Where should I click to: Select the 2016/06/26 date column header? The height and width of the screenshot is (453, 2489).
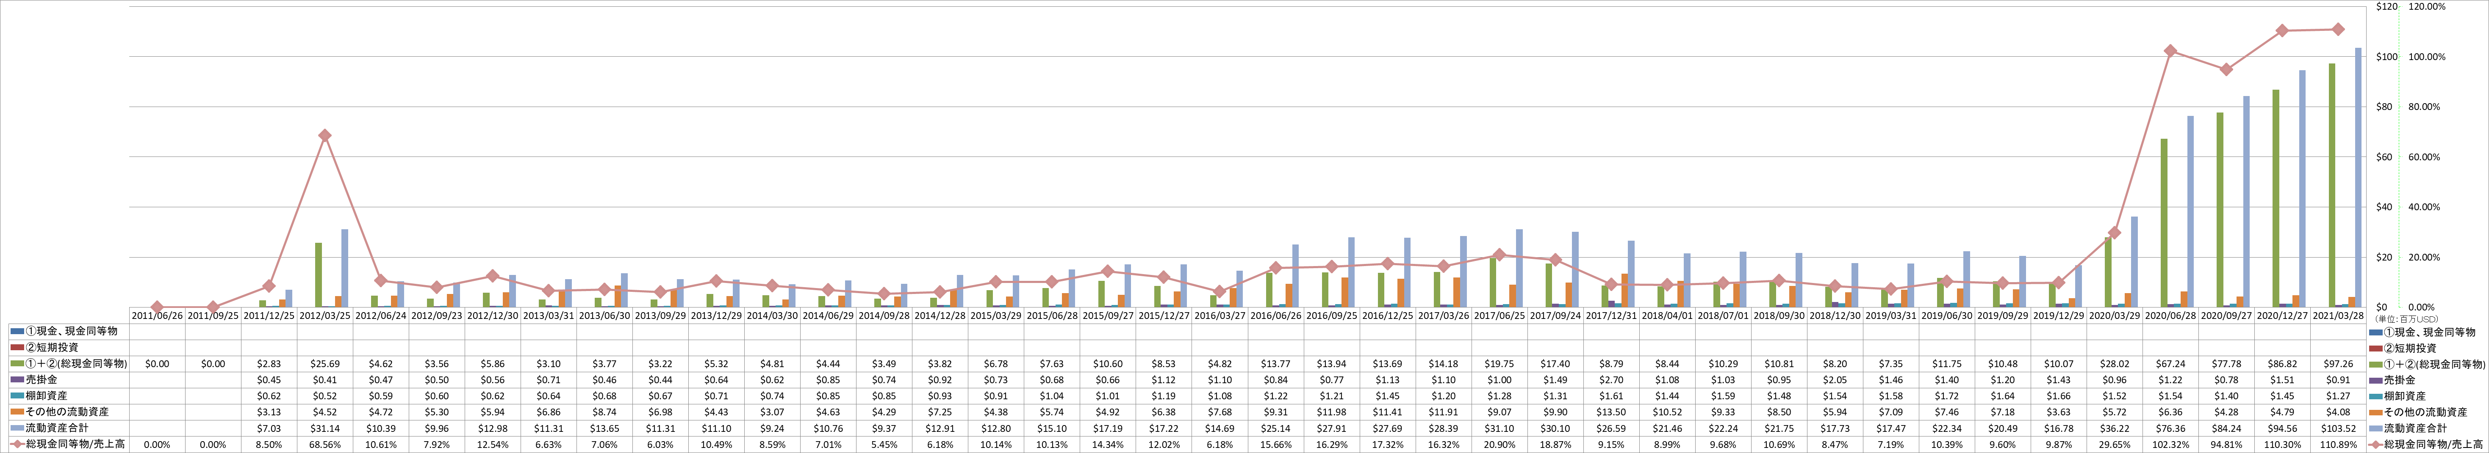coord(1275,316)
